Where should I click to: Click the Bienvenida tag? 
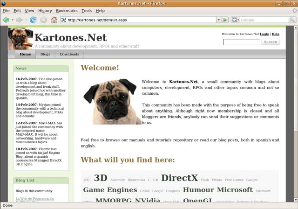(136, 180)
